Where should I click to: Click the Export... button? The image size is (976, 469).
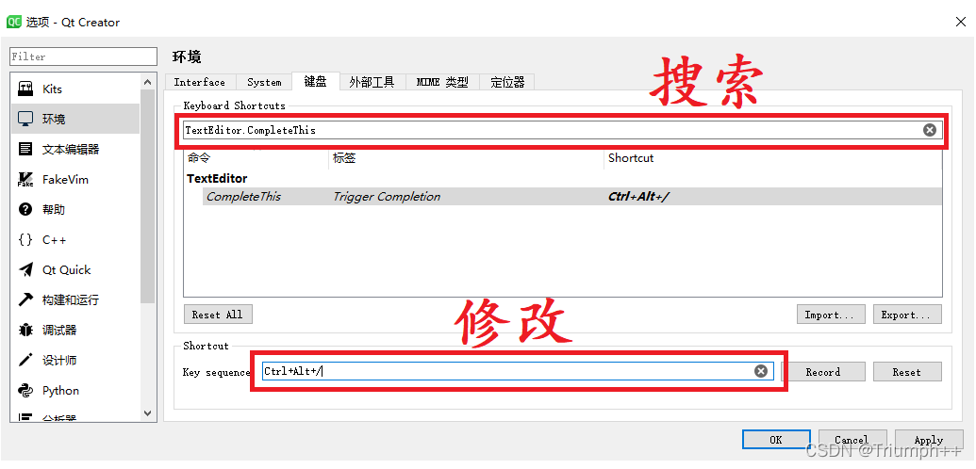click(906, 315)
